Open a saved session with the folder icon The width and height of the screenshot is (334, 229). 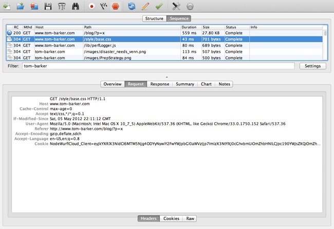21,6
